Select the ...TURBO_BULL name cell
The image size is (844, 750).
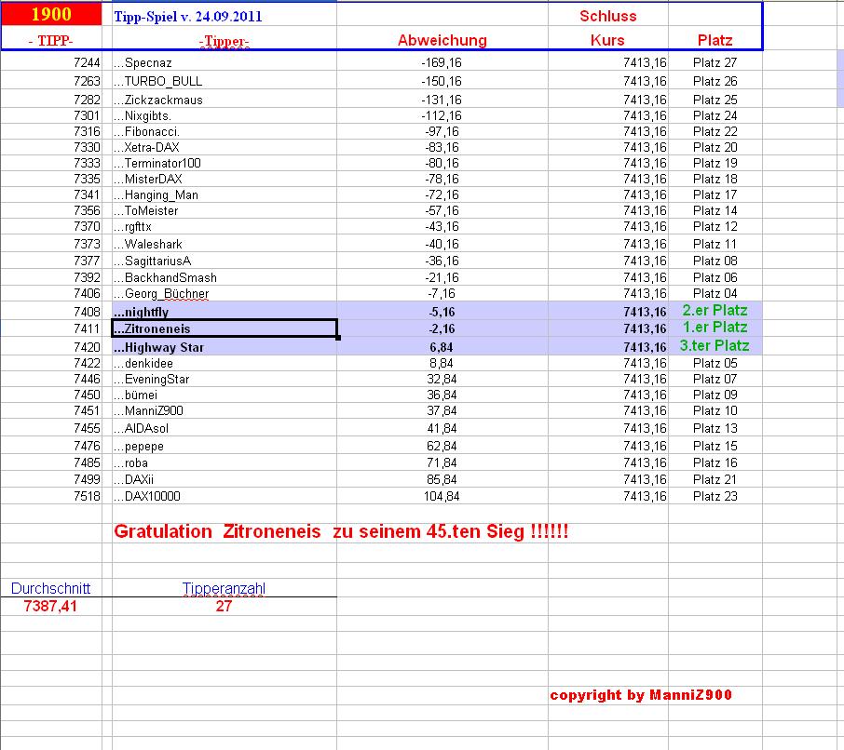click(224, 81)
